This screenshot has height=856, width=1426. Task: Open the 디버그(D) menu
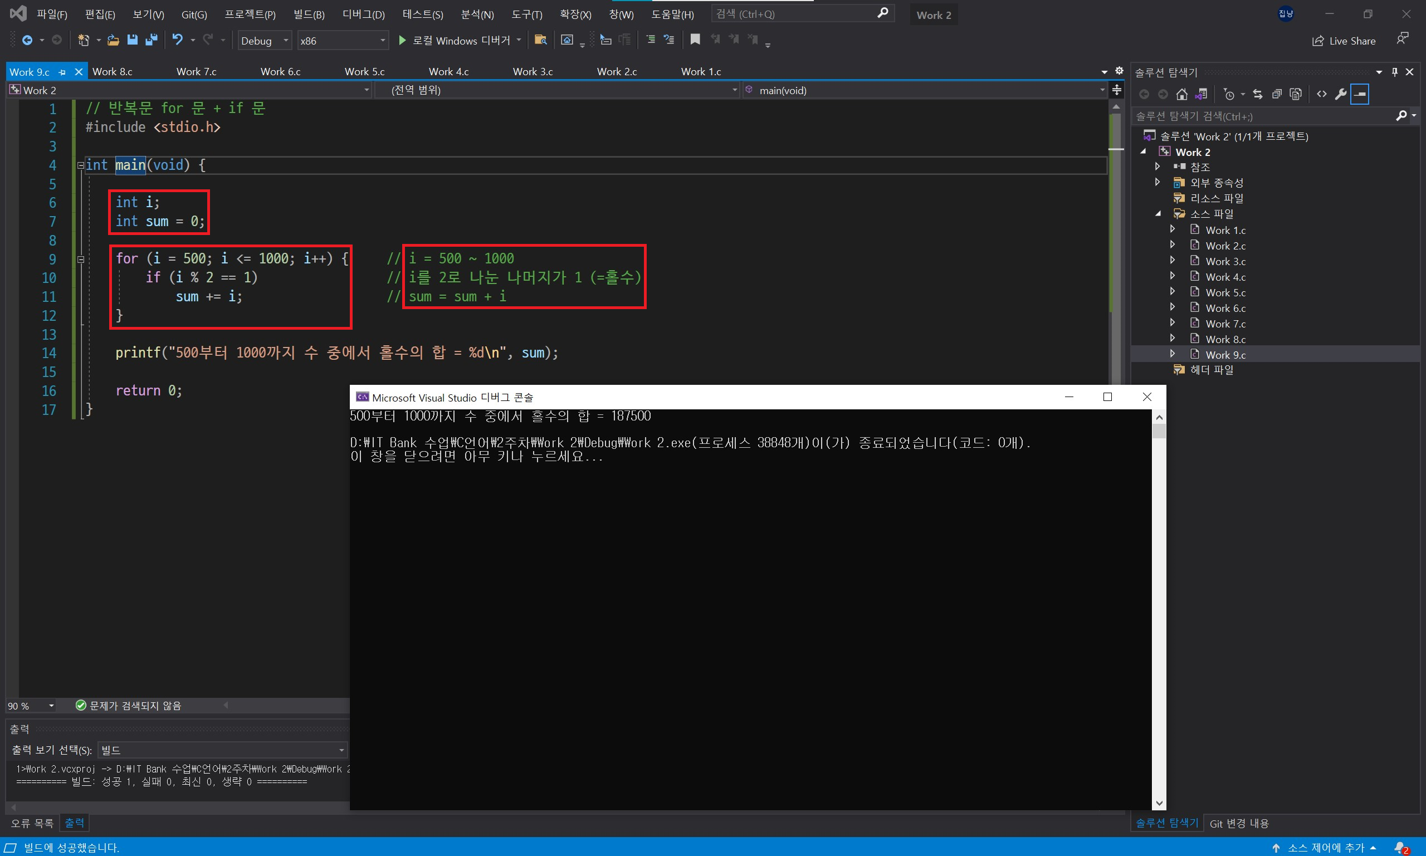tap(363, 14)
